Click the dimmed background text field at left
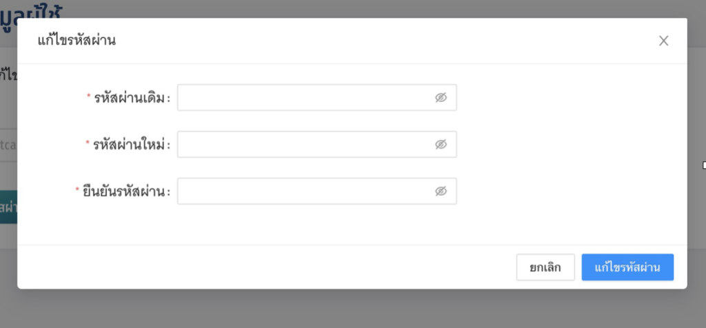The width and height of the screenshot is (706, 328). coord(8,145)
